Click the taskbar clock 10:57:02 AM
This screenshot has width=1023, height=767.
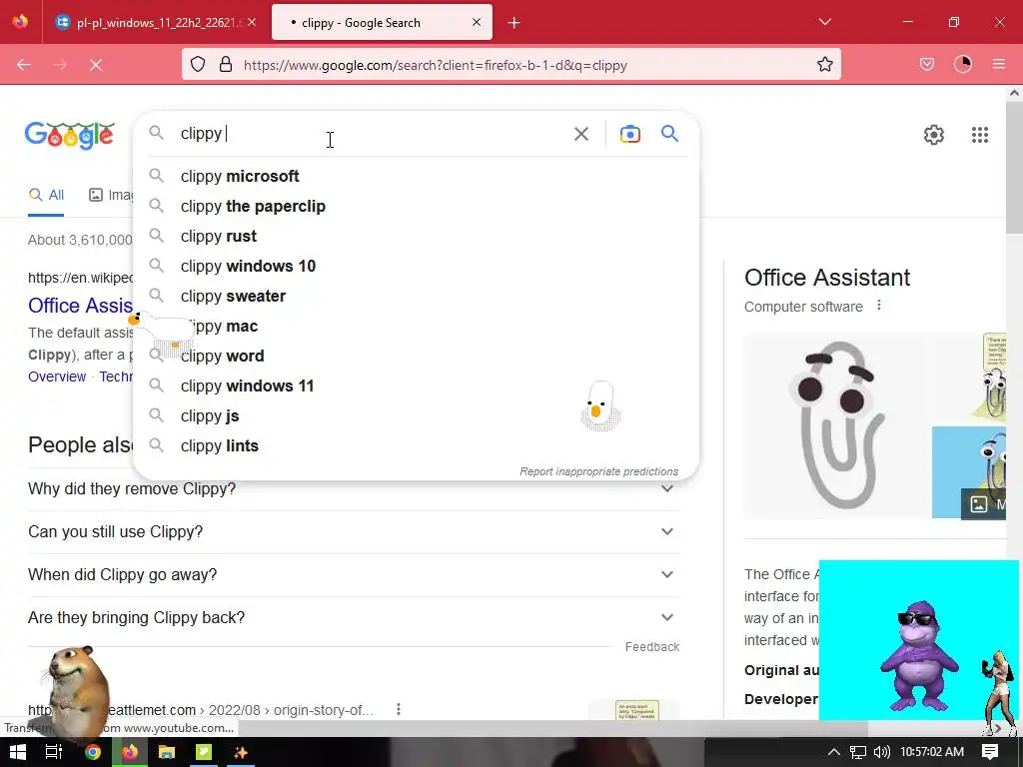coord(932,752)
